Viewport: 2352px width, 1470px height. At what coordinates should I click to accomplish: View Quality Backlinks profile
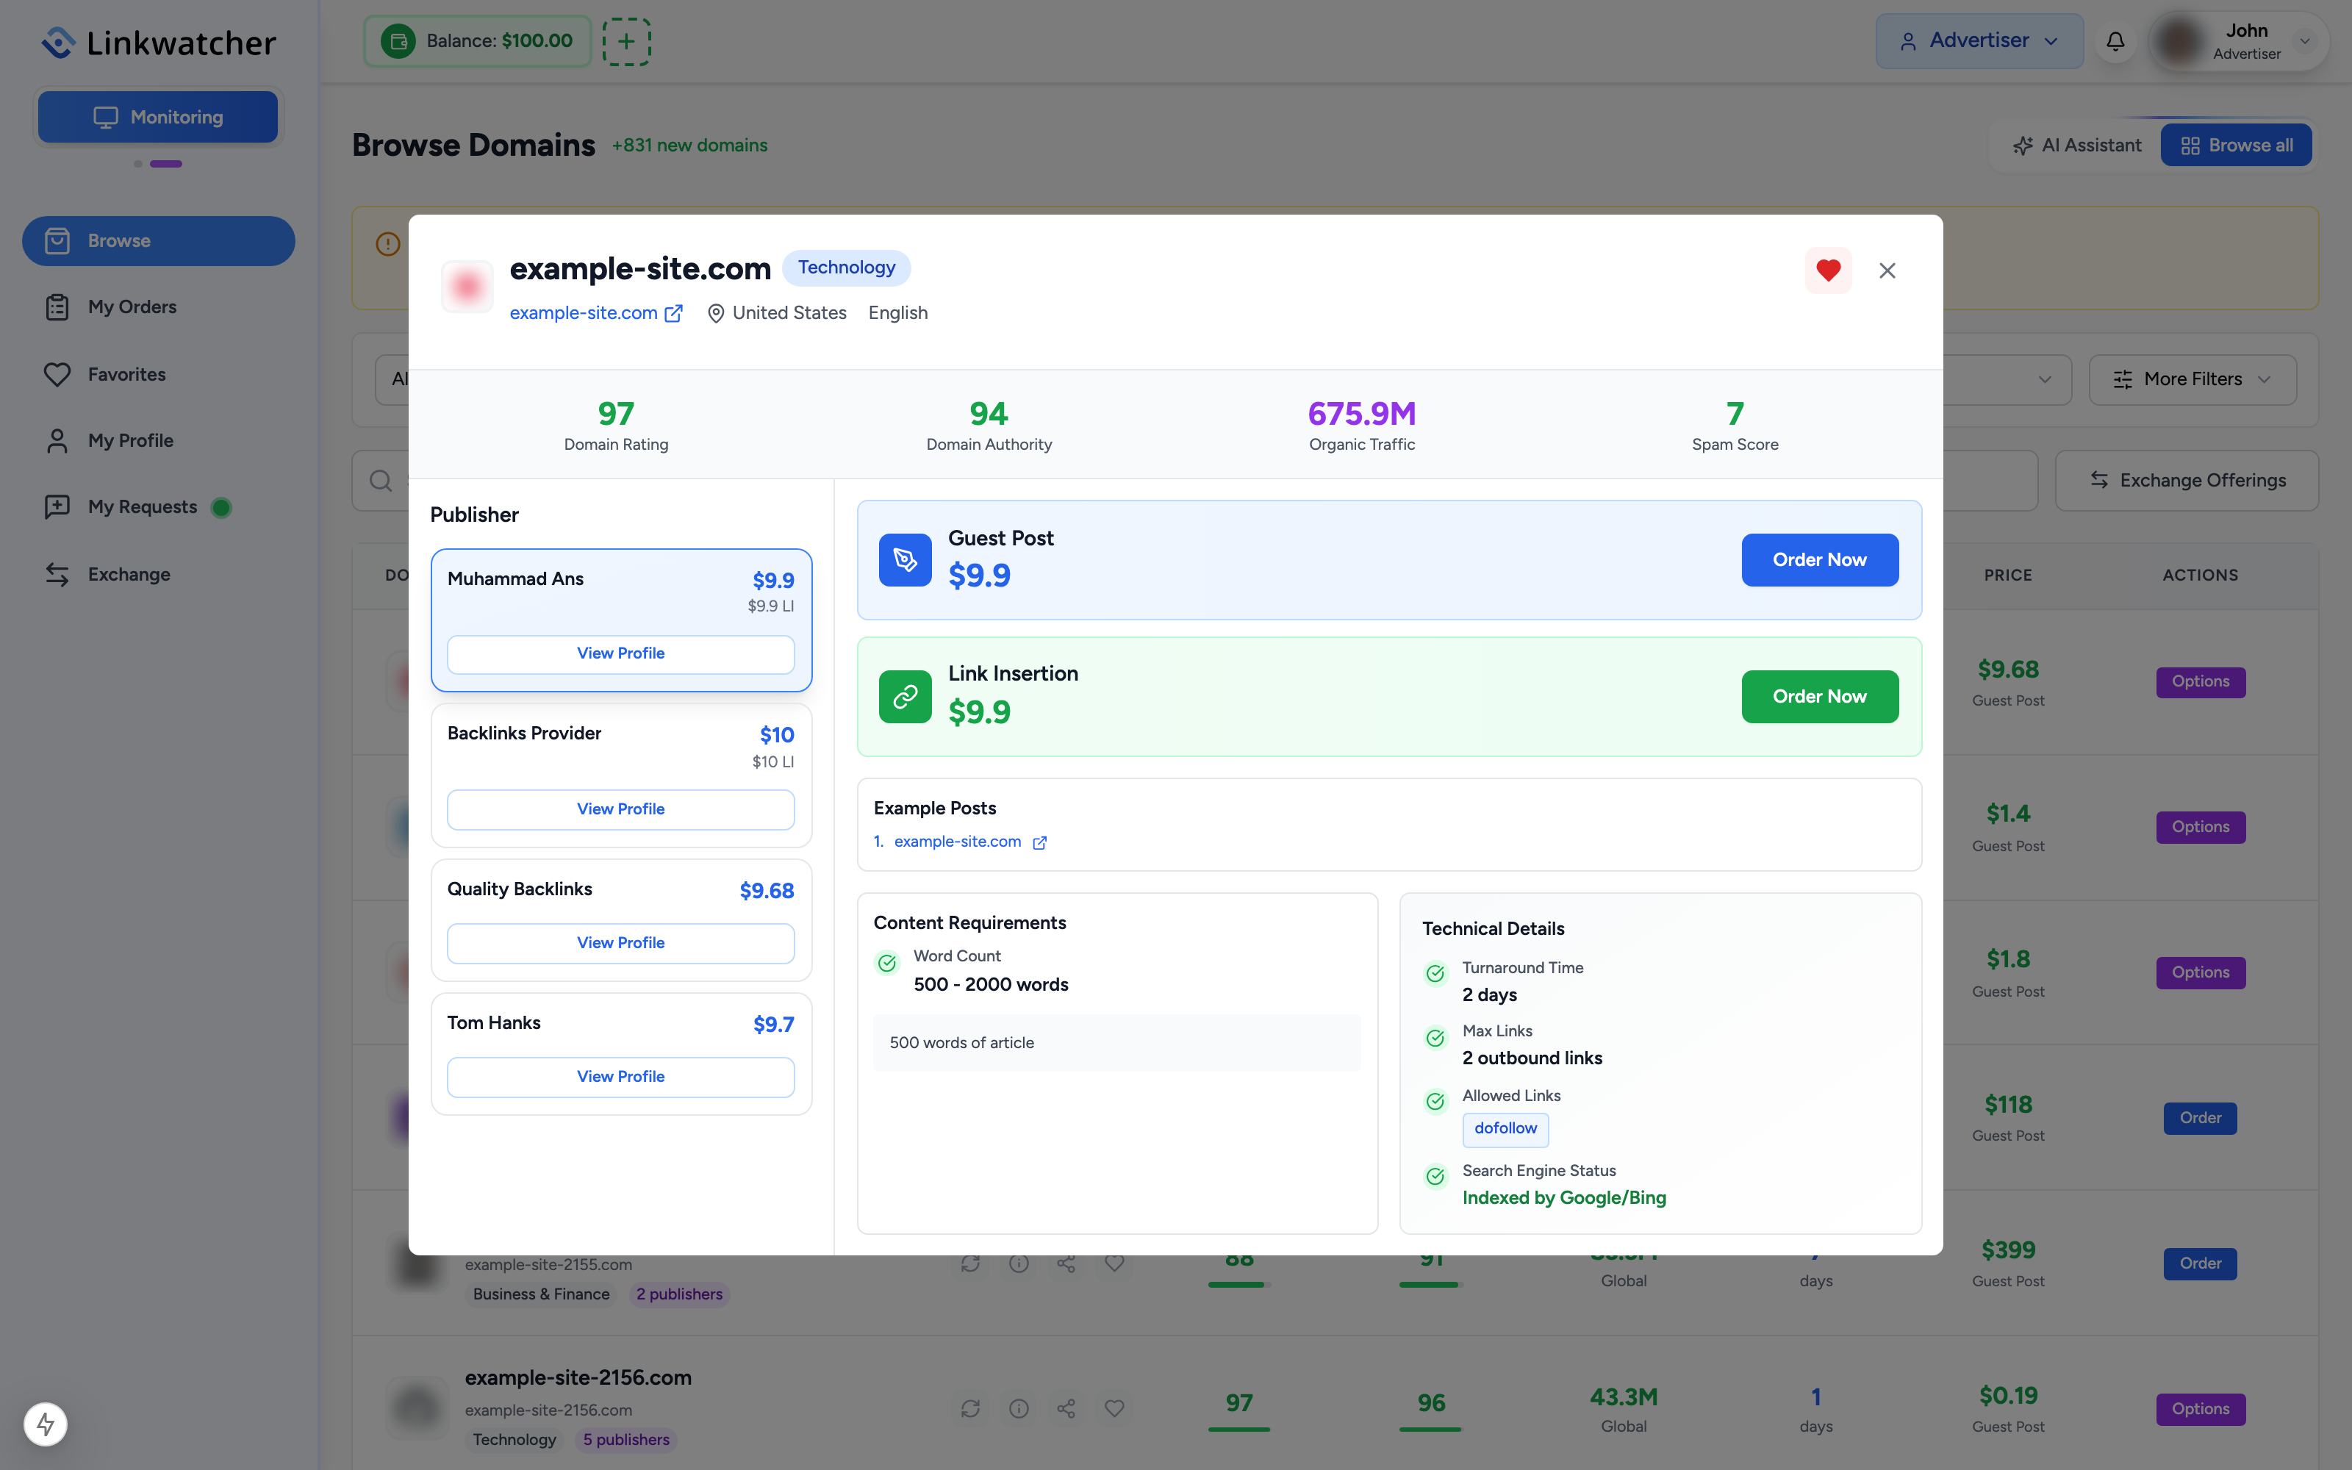(620, 943)
